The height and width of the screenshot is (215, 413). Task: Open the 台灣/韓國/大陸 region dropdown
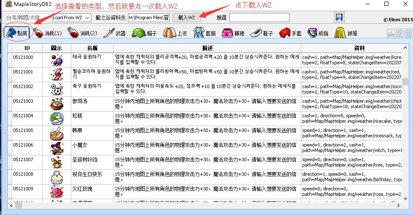(x=27, y=18)
